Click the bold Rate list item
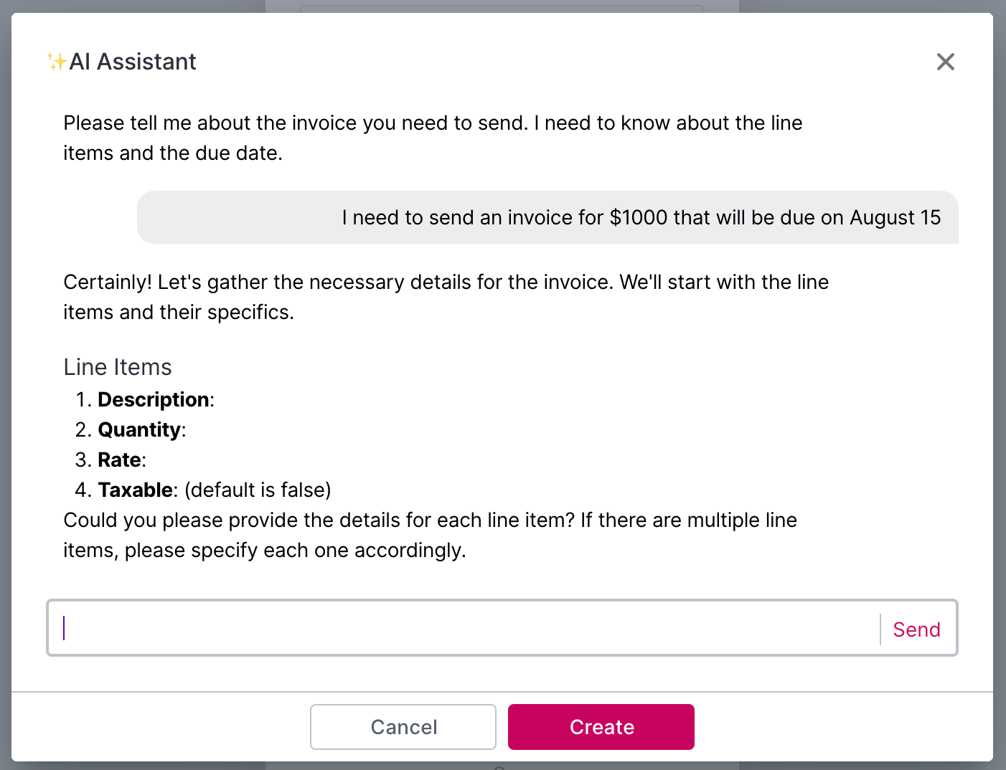The height and width of the screenshot is (770, 1006). (121, 460)
